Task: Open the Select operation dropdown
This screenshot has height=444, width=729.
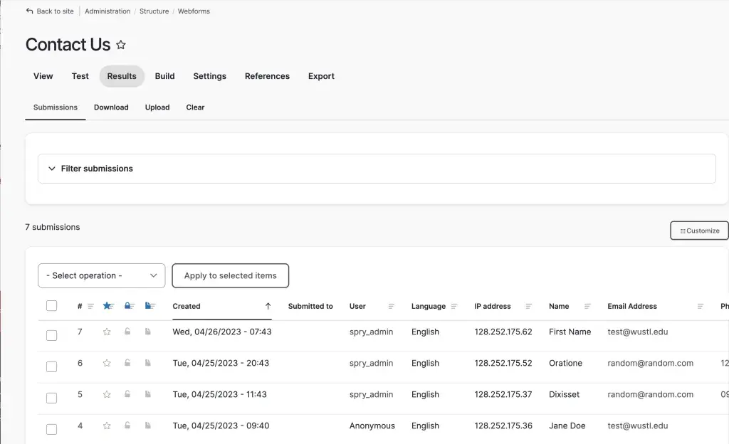Action: (101, 275)
